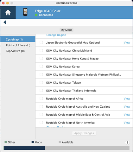Check OSM City Navigator China Mainland
This screenshot has height=152, width=133.
(41, 50)
